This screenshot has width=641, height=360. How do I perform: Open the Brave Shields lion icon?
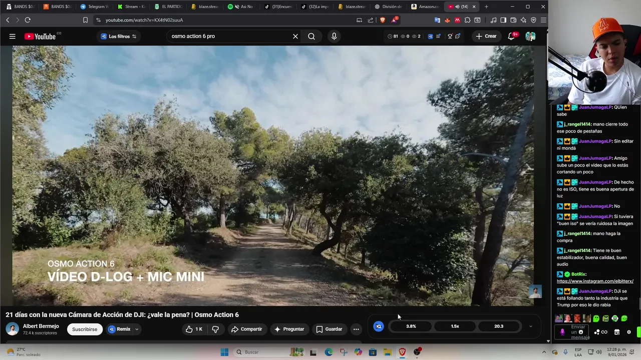point(383,20)
